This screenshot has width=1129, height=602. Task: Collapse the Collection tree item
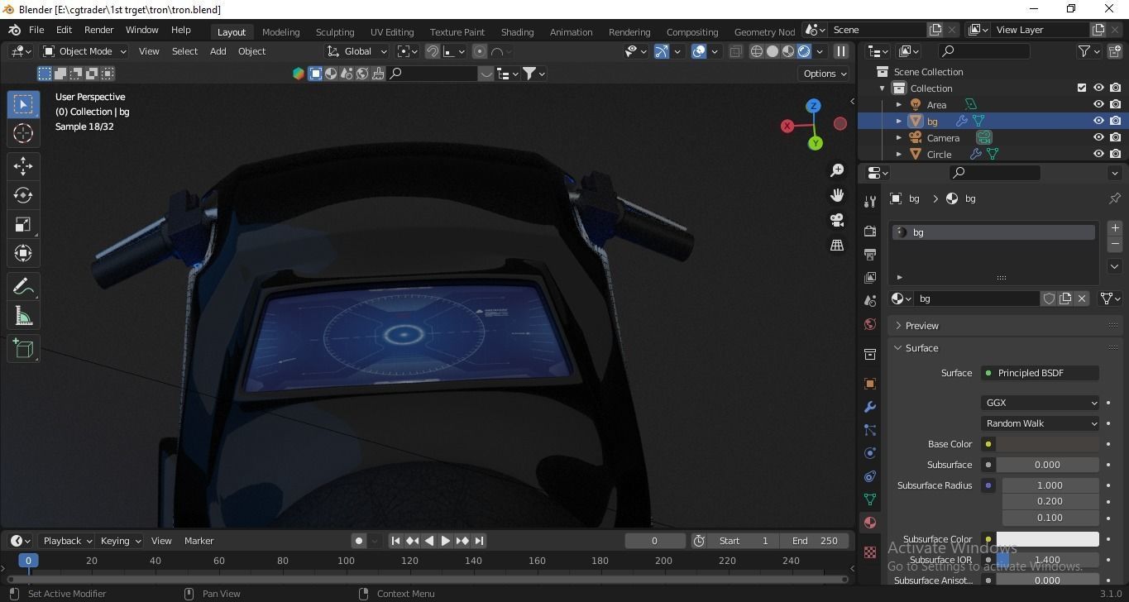coord(883,88)
